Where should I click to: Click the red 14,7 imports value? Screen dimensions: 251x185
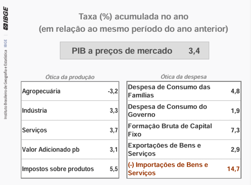(x=233, y=169)
